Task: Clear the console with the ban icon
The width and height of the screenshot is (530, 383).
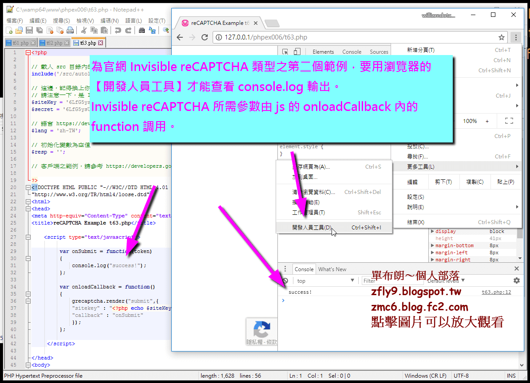Action: point(285,280)
